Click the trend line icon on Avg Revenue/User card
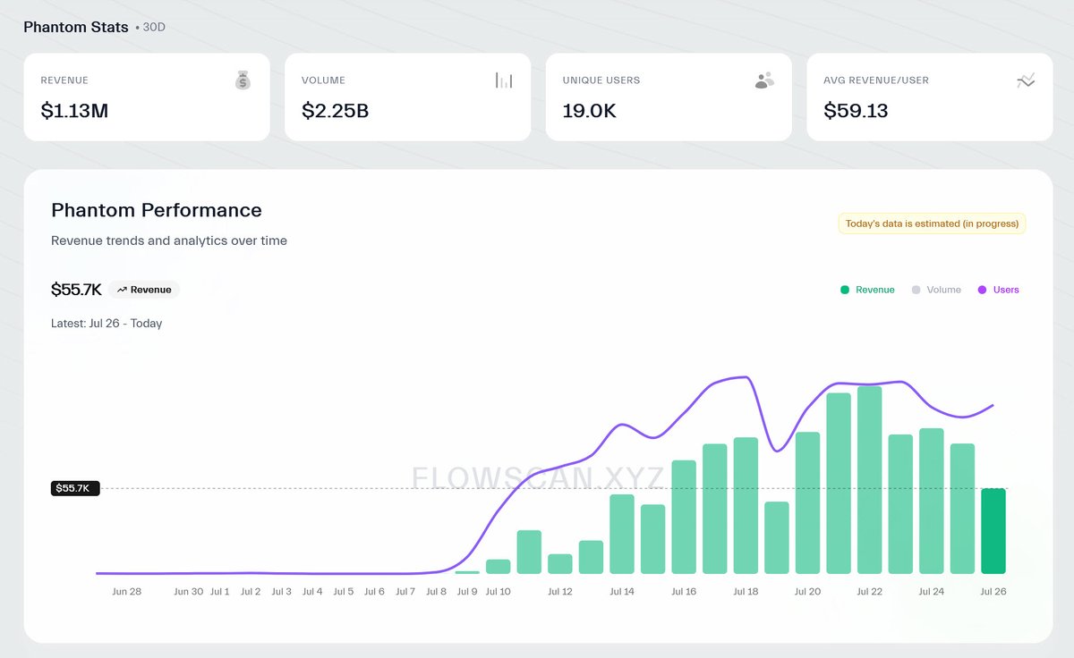Screen dimensions: 1074x658 1026,80
